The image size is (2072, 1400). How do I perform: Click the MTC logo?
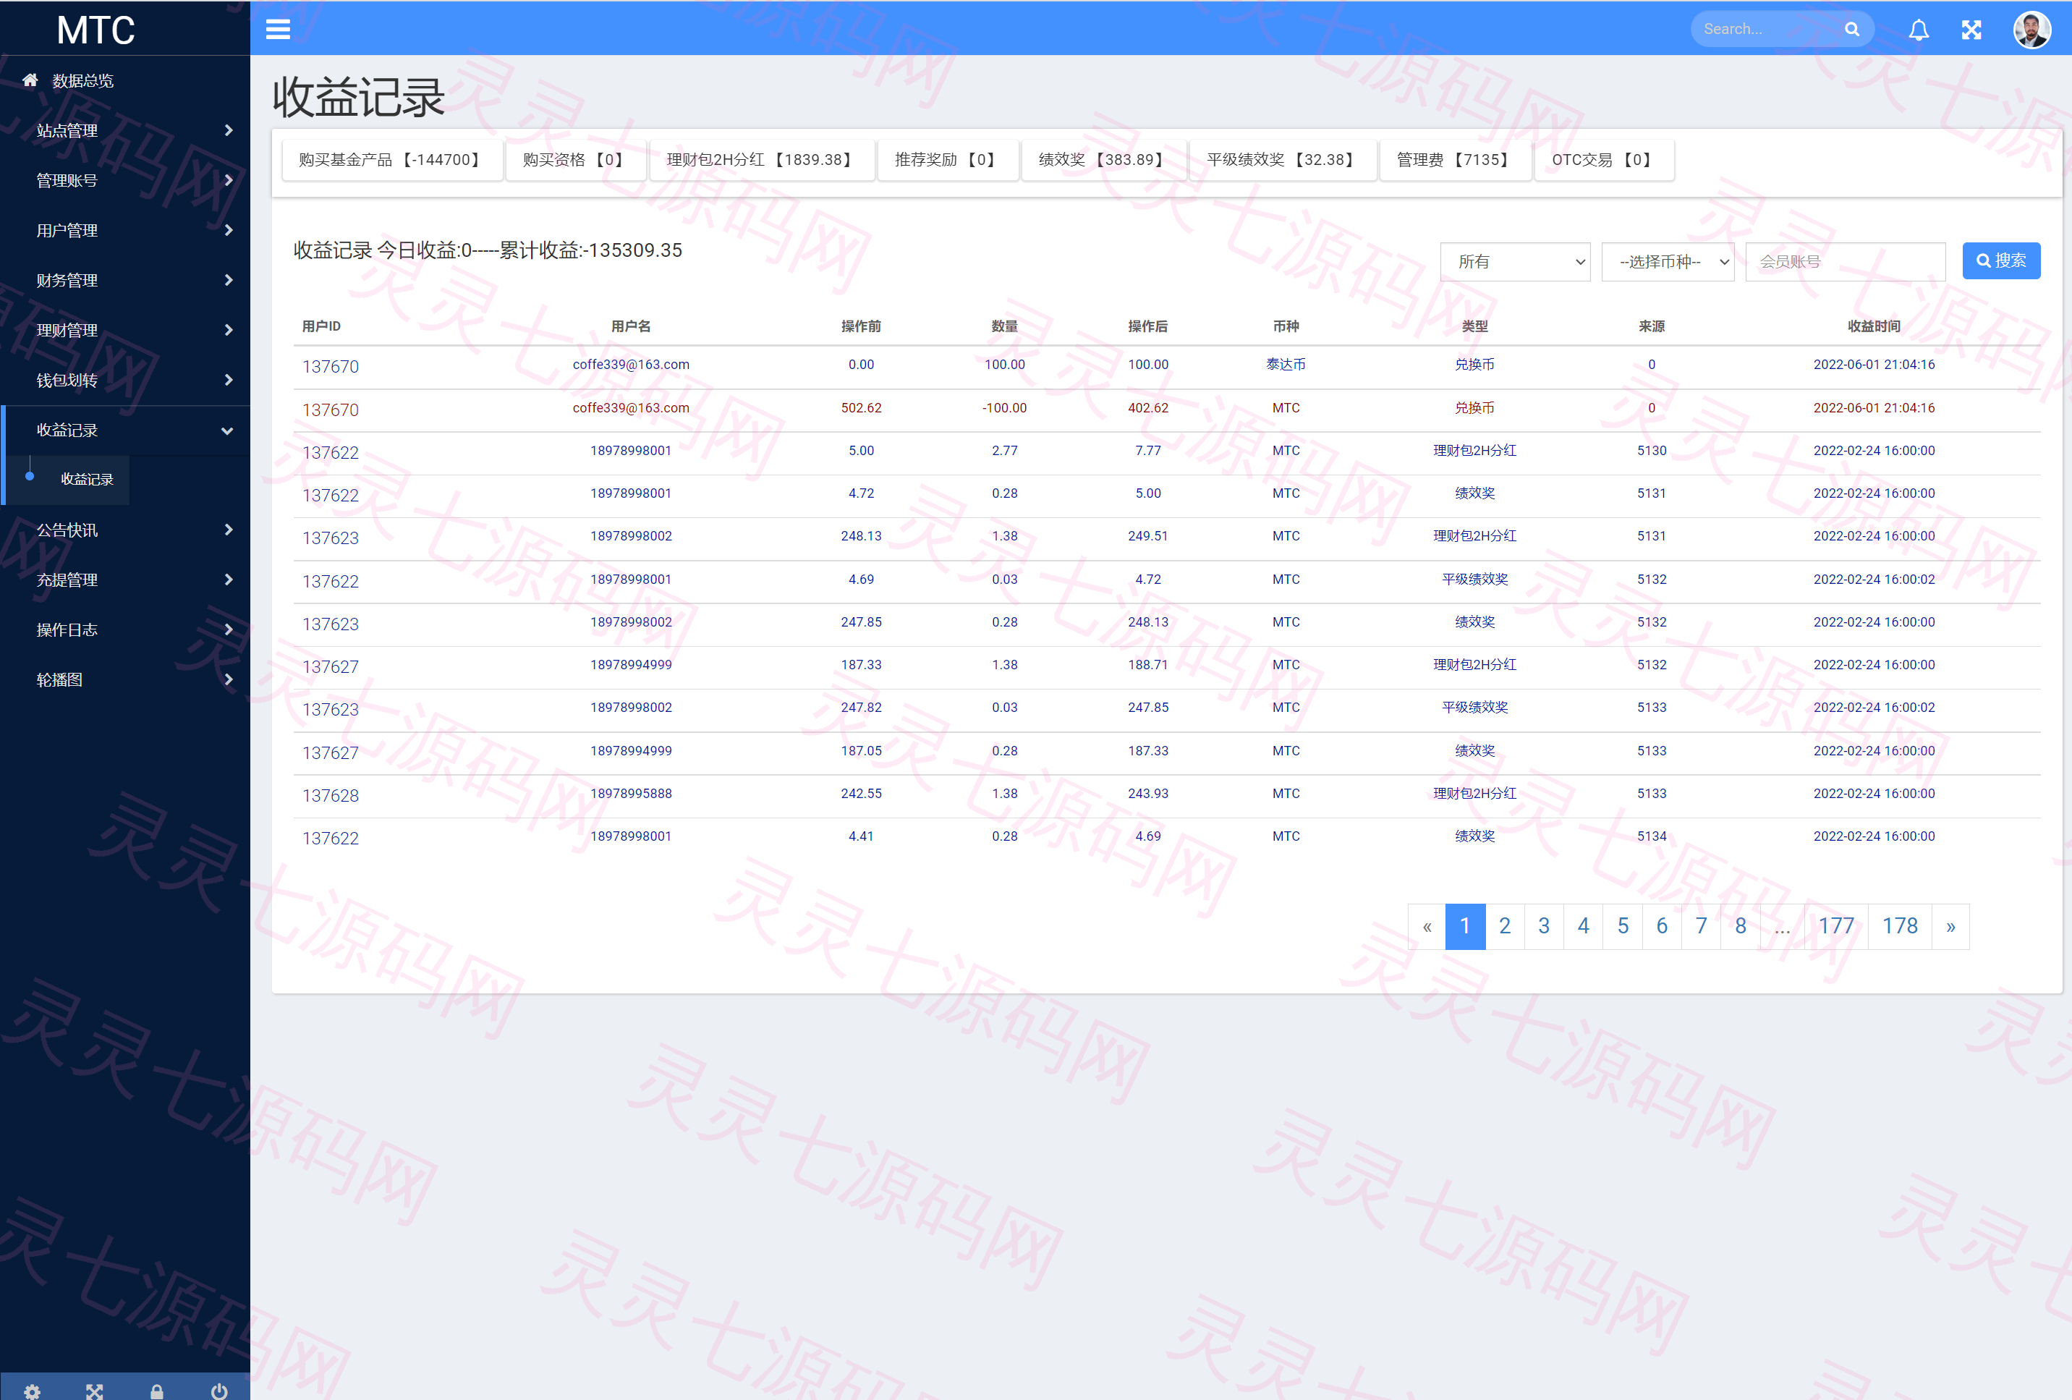pyautogui.click(x=96, y=30)
